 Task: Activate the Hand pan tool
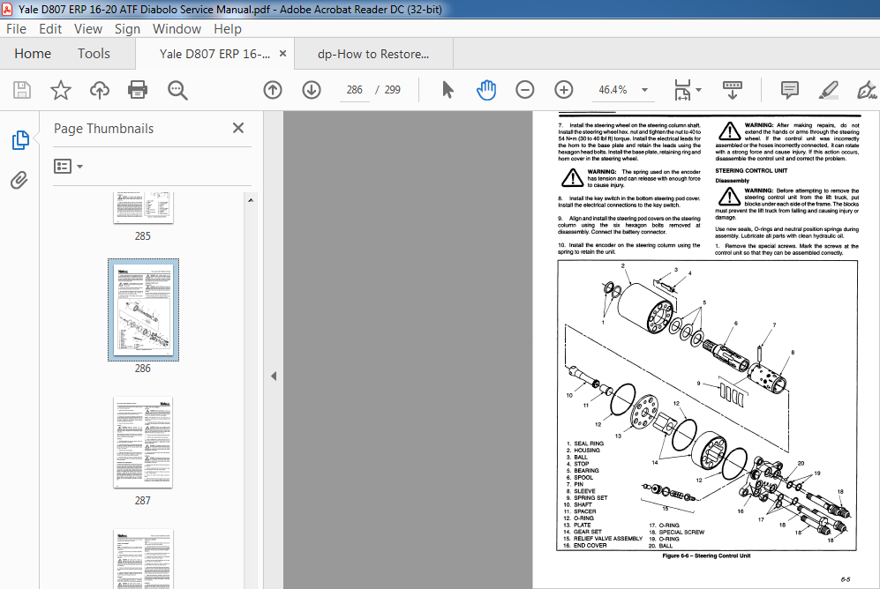(x=486, y=90)
